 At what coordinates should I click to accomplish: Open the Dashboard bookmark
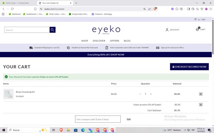(15, 14)
